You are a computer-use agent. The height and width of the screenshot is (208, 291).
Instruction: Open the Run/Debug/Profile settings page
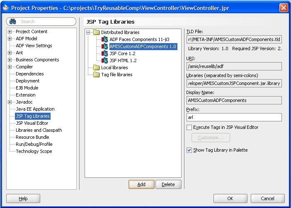point(34,144)
